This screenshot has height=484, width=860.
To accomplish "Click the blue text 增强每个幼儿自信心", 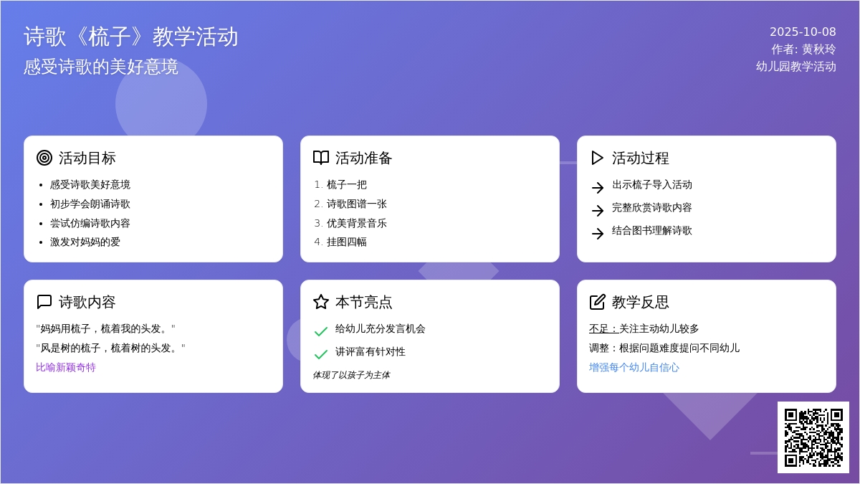I will pos(634,367).
